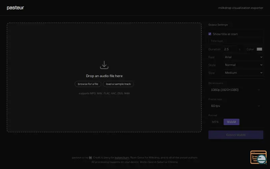The width and height of the screenshot is (270, 169).
Task: Click the supported formats text MP3, WAV, FLAC
Action: coord(104,93)
